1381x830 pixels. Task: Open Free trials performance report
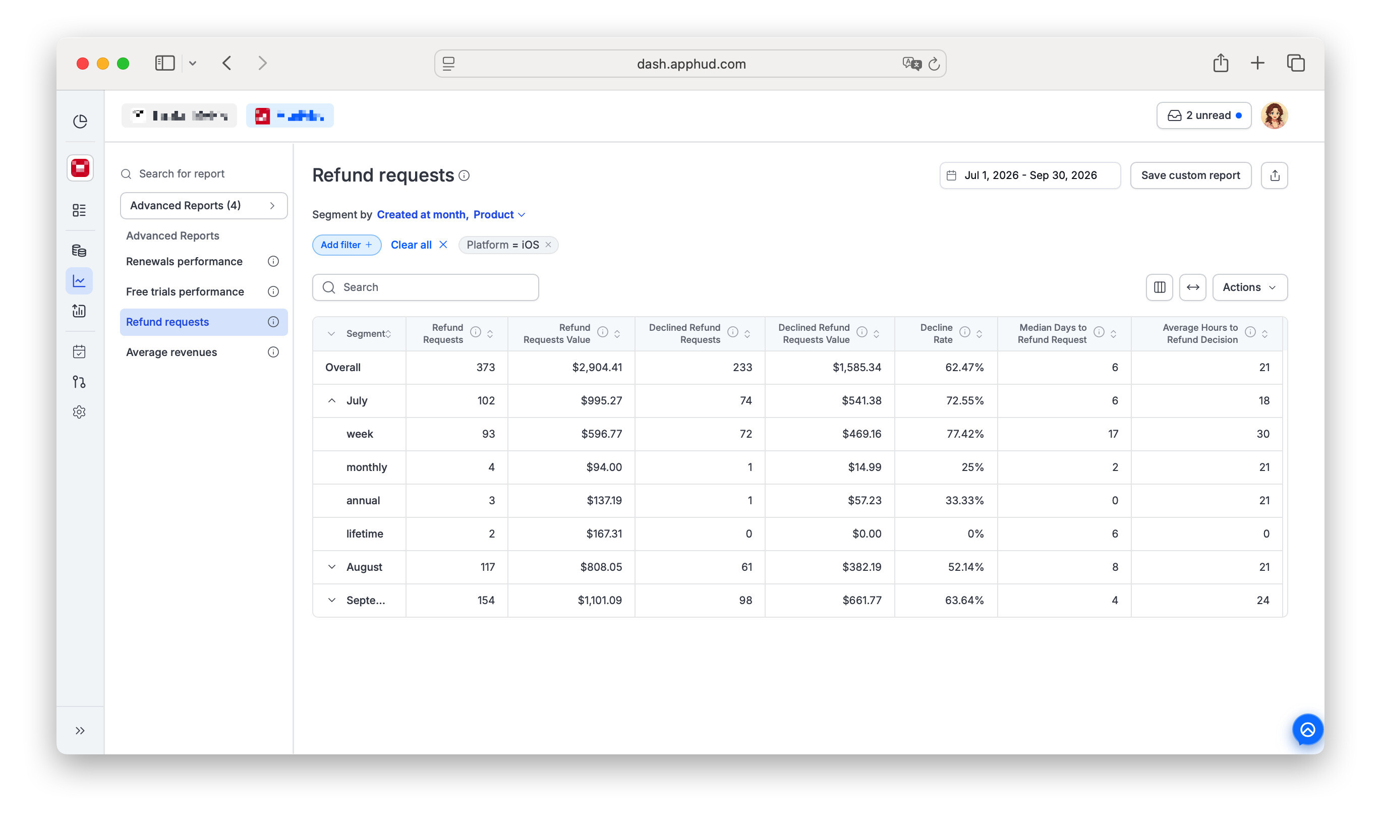[x=185, y=292]
